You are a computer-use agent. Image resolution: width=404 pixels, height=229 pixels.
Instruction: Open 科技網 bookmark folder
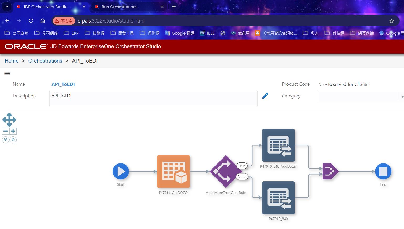point(334,33)
